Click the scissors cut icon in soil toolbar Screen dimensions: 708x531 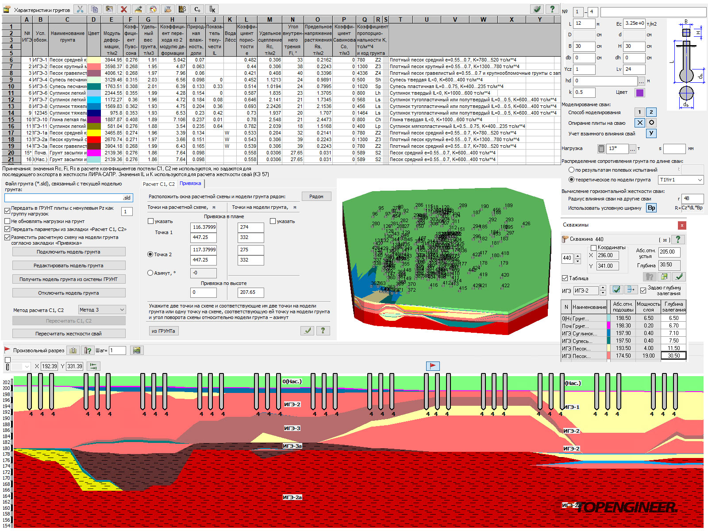click(x=80, y=9)
